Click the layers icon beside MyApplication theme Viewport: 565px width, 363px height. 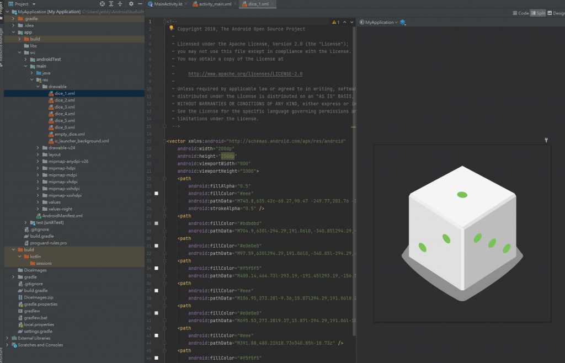pos(403,23)
